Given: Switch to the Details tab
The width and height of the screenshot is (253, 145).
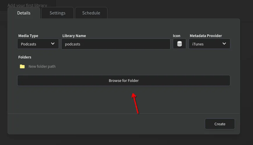Looking at the screenshot, I should [x=24, y=13].
